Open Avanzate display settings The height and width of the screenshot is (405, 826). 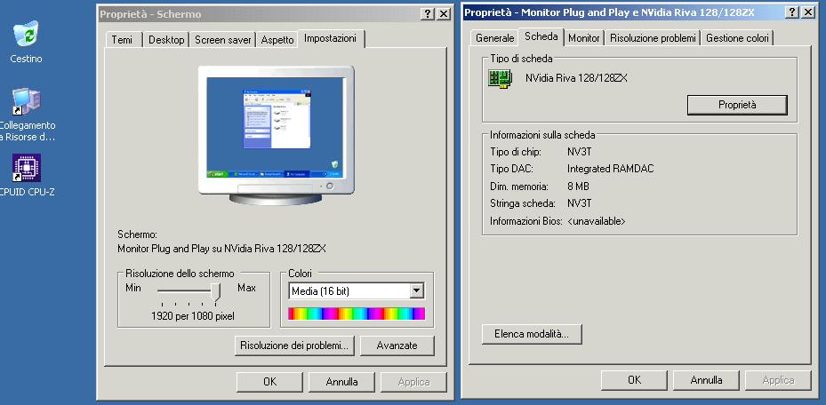(x=397, y=345)
